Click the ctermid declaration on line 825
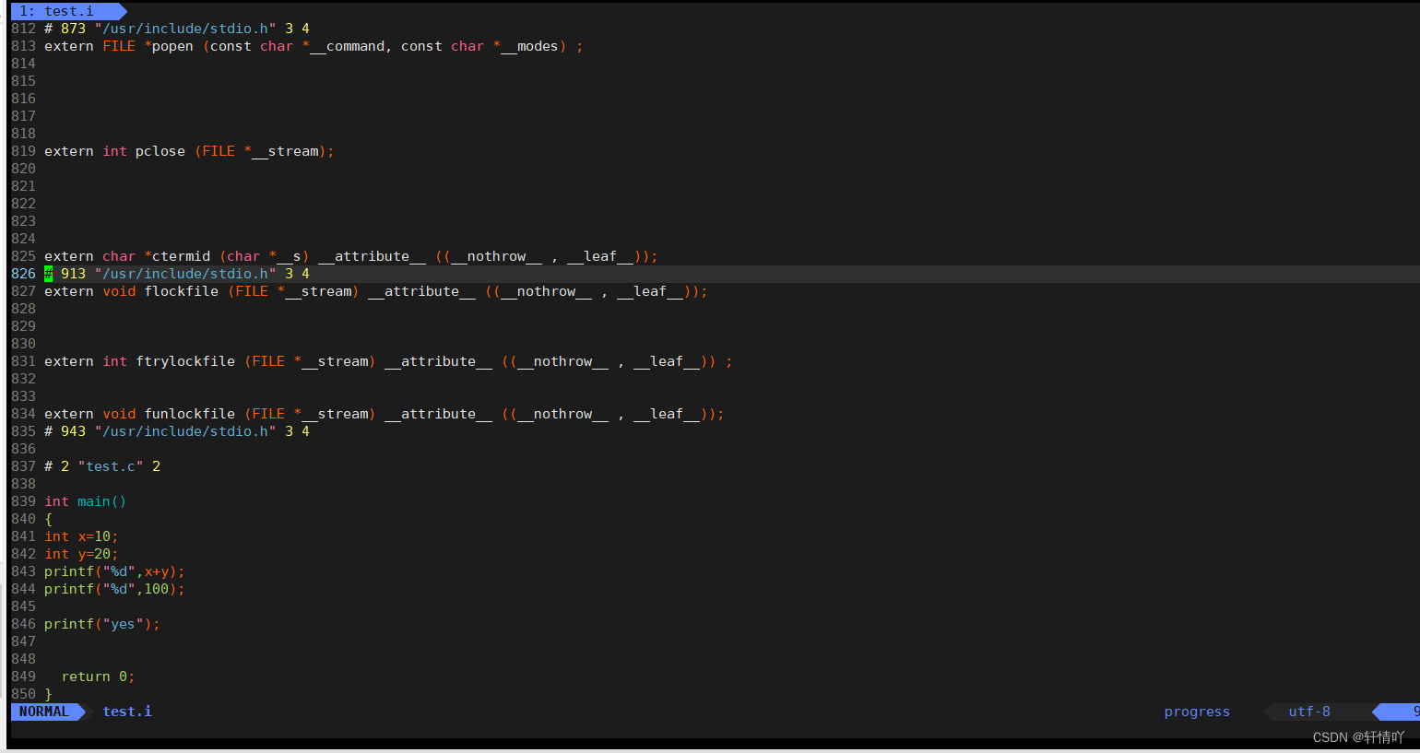Viewport: 1420px width, 753px height. point(351,256)
